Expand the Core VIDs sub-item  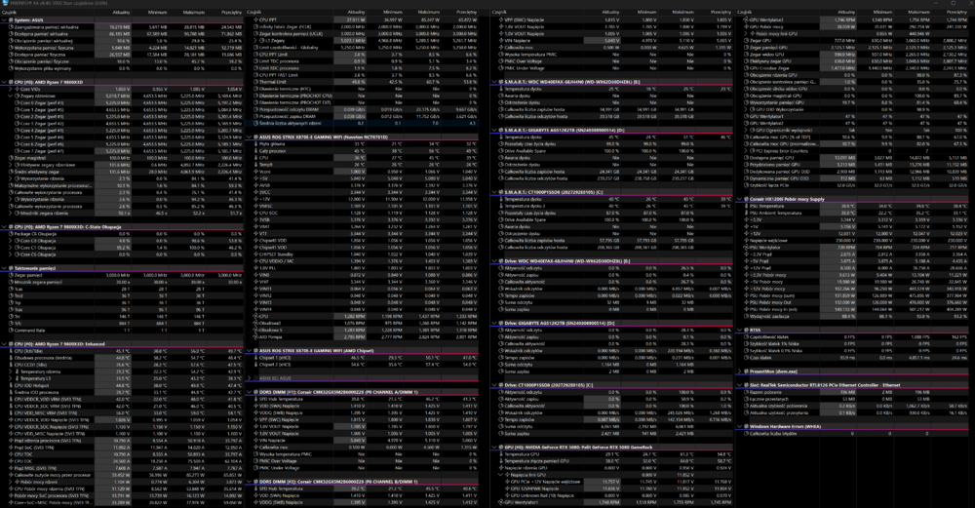[10, 90]
